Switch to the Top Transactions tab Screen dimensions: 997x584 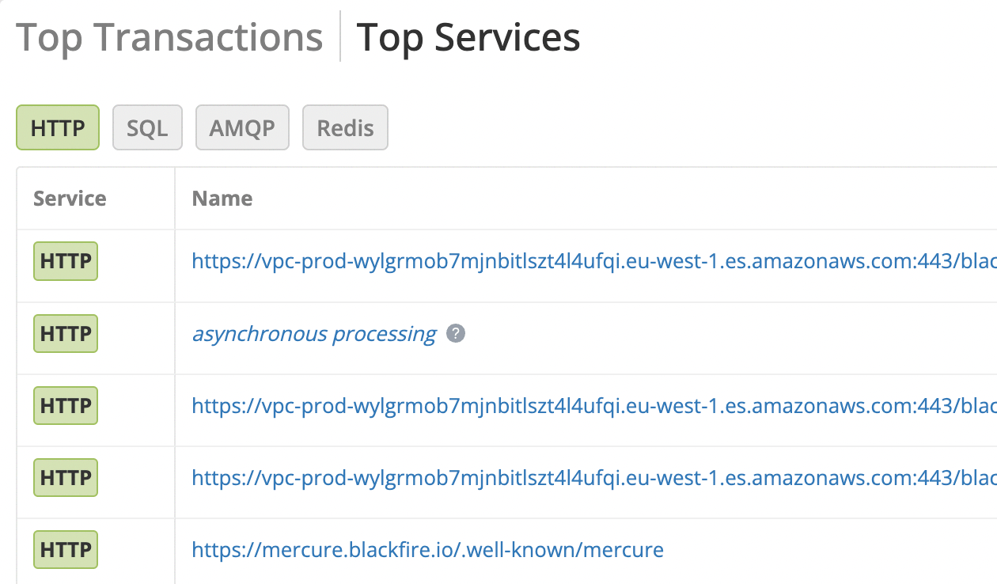[x=169, y=36]
